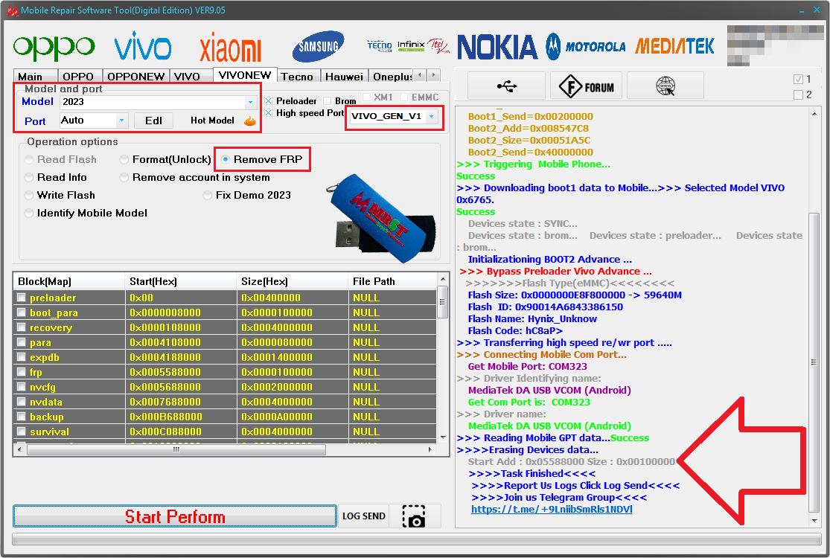The height and width of the screenshot is (558, 830).
Task: Click the vivo brand logo
Action: (143, 46)
